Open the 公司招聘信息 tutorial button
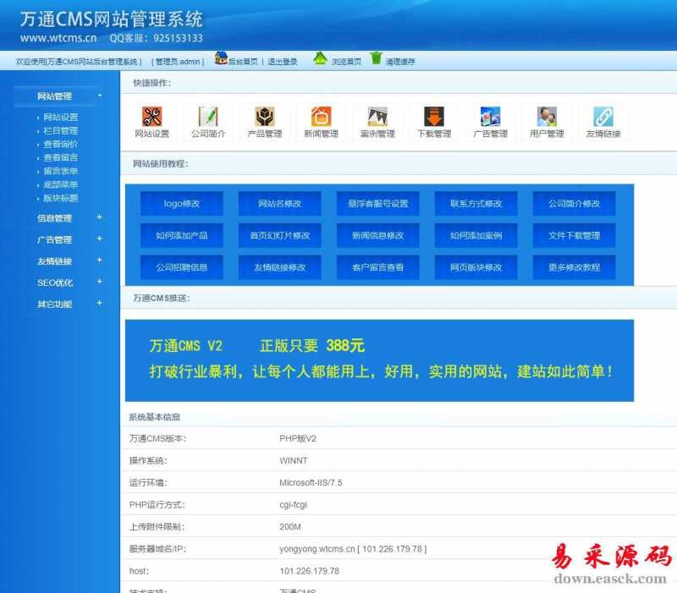This screenshot has width=677, height=593. point(182,267)
